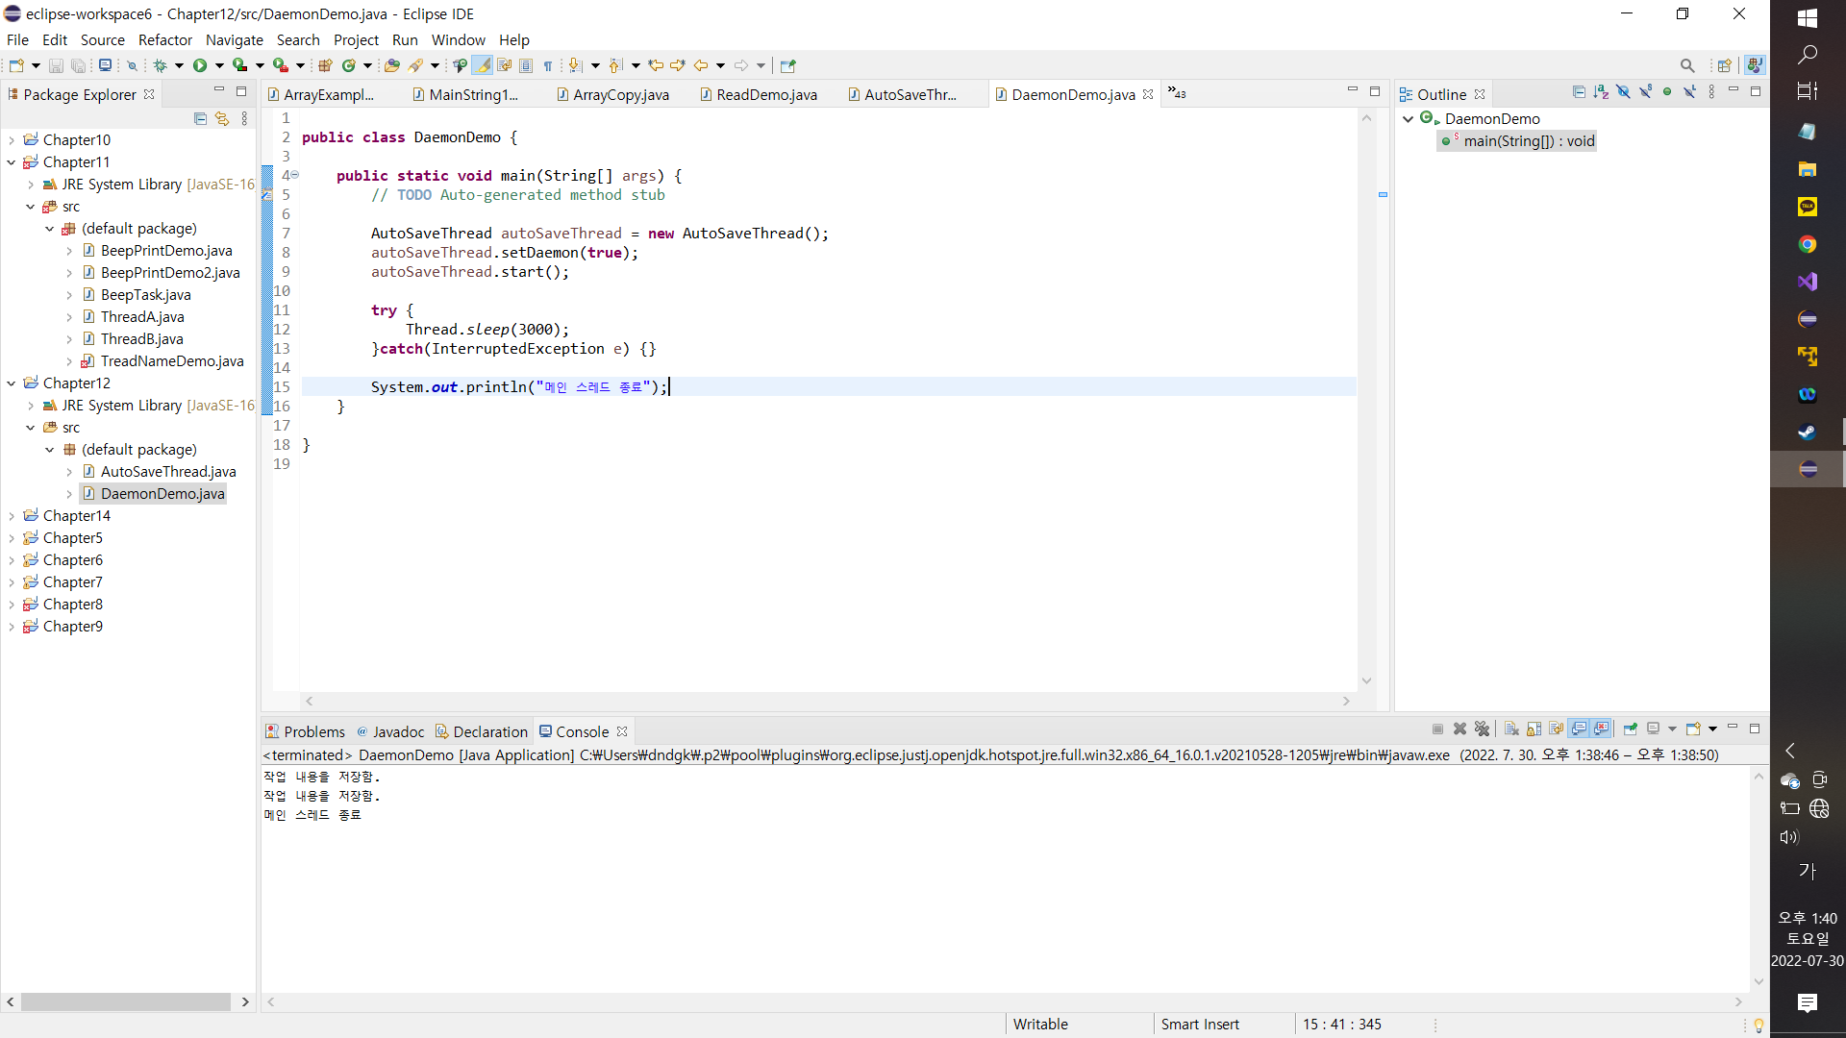1846x1038 pixels.
Task: Click the Debug bug icon
Action: [161, 65]
